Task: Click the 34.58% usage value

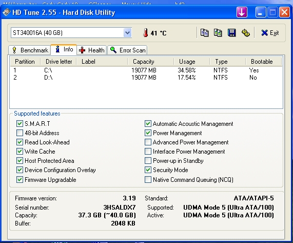Action: point(187,70)
